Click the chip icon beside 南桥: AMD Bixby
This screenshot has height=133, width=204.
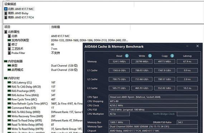tap(6, 13)
